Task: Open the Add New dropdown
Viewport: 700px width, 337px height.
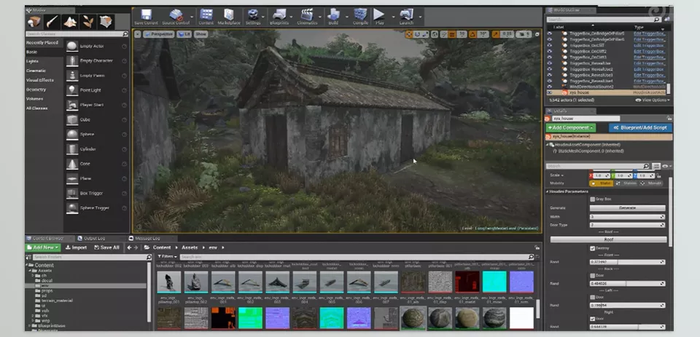Action: 43,247
